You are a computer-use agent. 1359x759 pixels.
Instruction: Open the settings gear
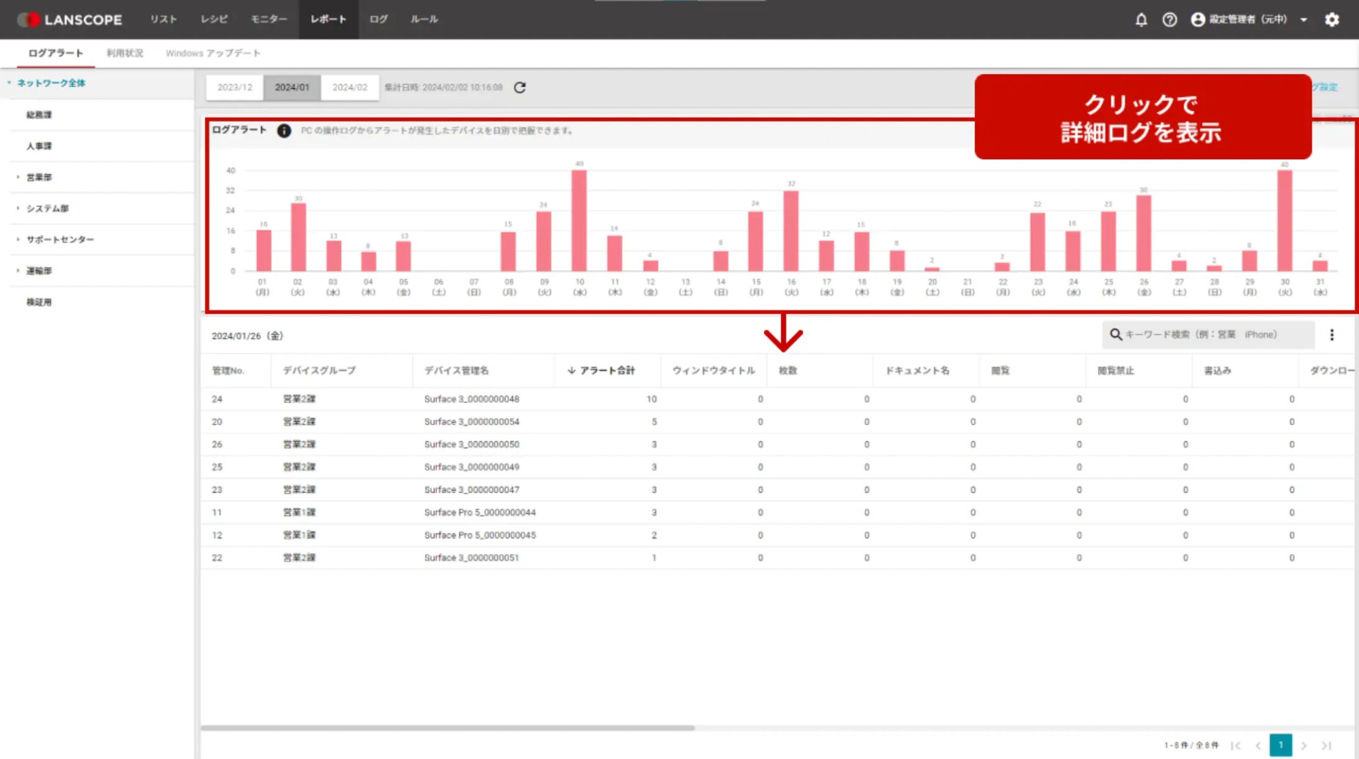click(1332, 19)
